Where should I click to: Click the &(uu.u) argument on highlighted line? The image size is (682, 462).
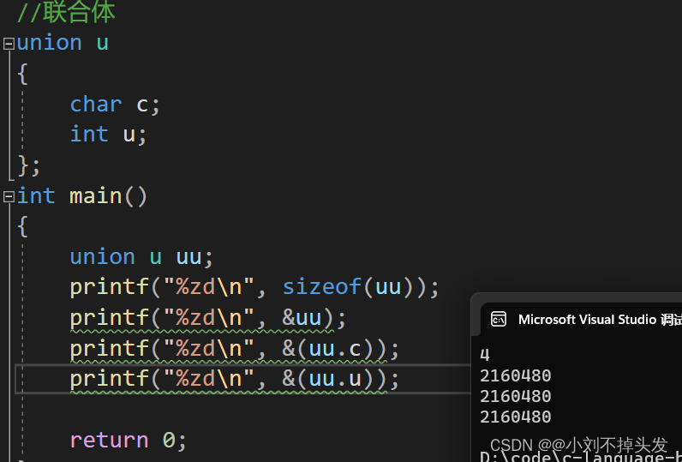pos(334,379)
